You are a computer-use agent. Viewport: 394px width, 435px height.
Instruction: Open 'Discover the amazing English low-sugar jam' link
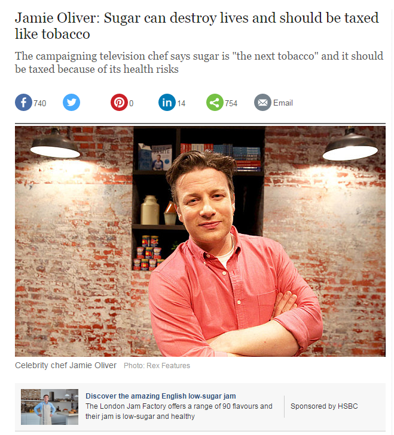pyautogui.click(x=160, y=396)
